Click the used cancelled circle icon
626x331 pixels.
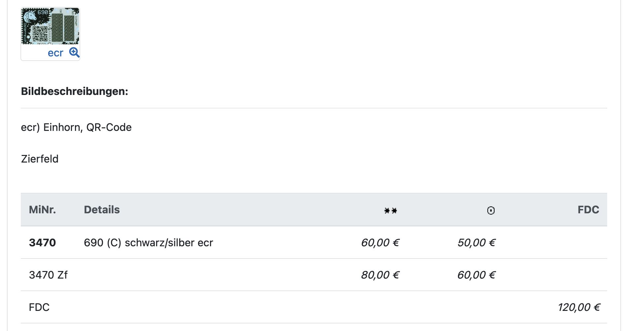click(491, 210)
